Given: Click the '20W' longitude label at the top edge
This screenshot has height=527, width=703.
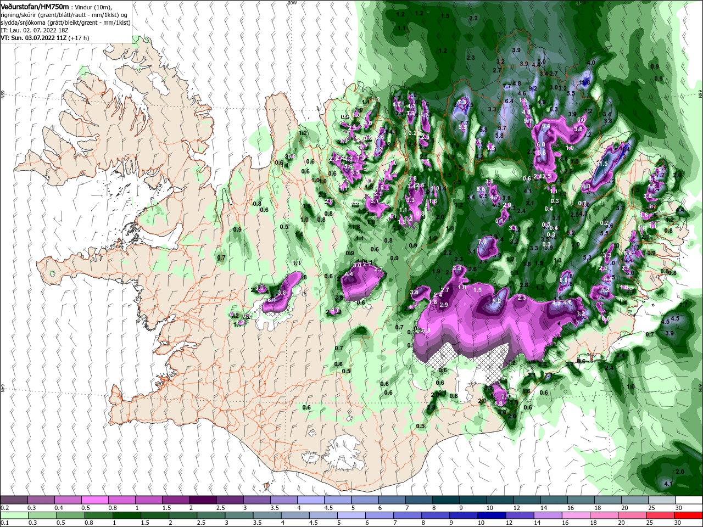Looking at the screenshot, I should 292,3.
